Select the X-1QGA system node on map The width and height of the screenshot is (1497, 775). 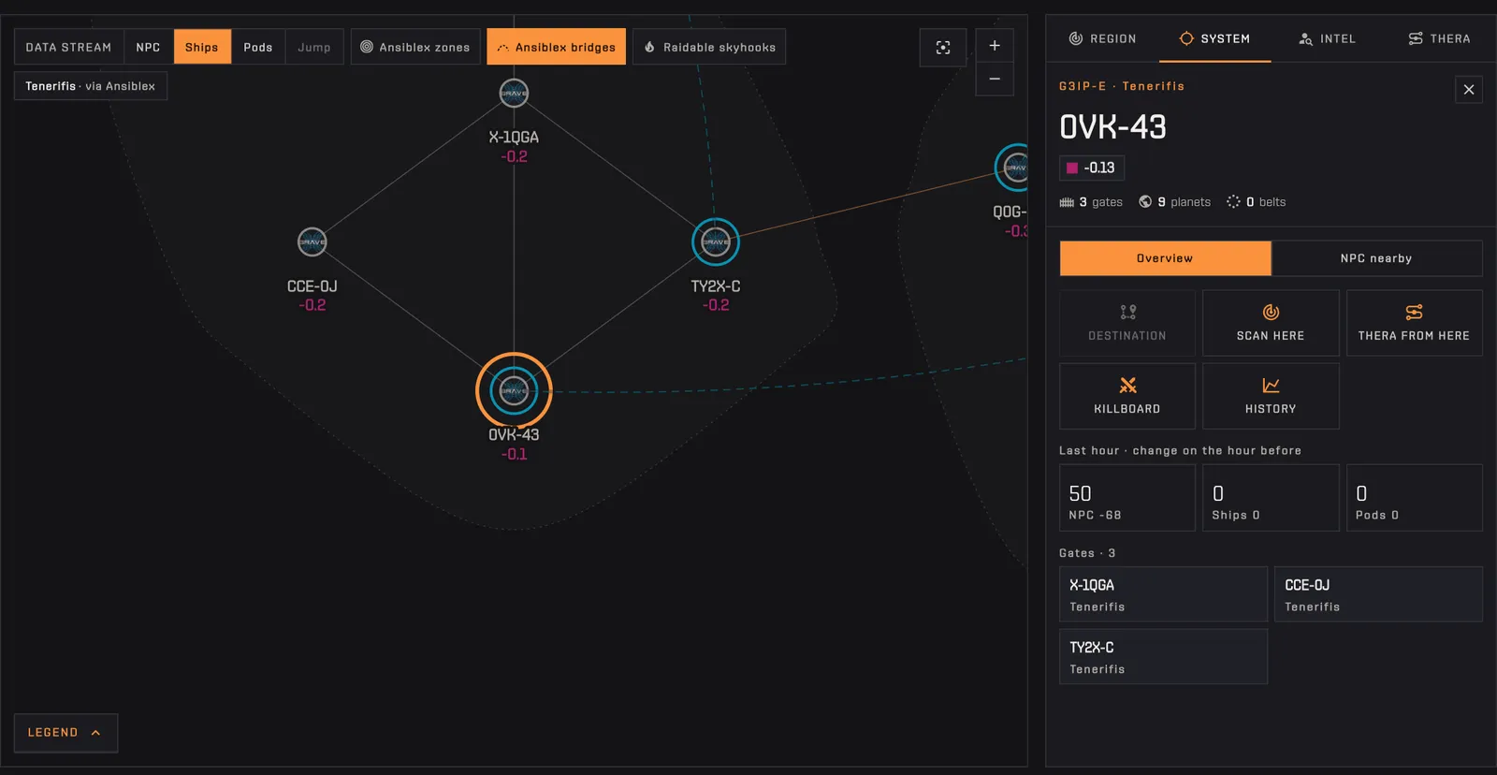point(514,94)
